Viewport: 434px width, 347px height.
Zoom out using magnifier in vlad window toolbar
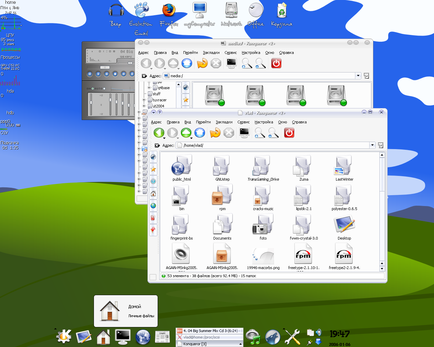tap(273, 132)
